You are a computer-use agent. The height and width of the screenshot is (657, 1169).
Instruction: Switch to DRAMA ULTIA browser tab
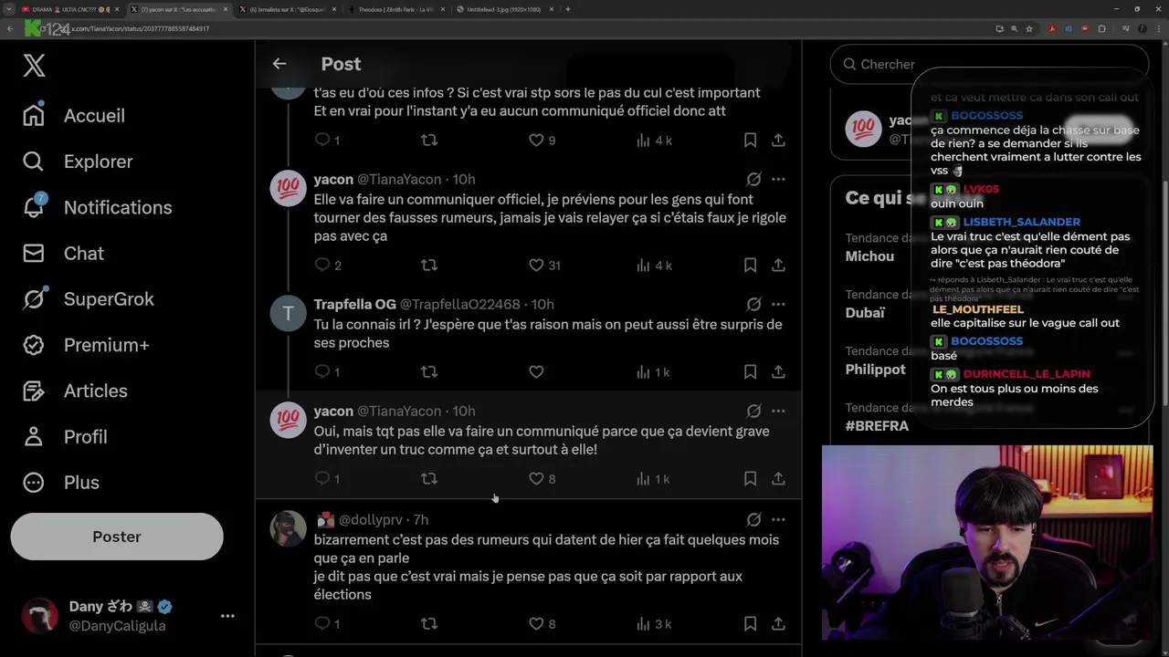71,9
